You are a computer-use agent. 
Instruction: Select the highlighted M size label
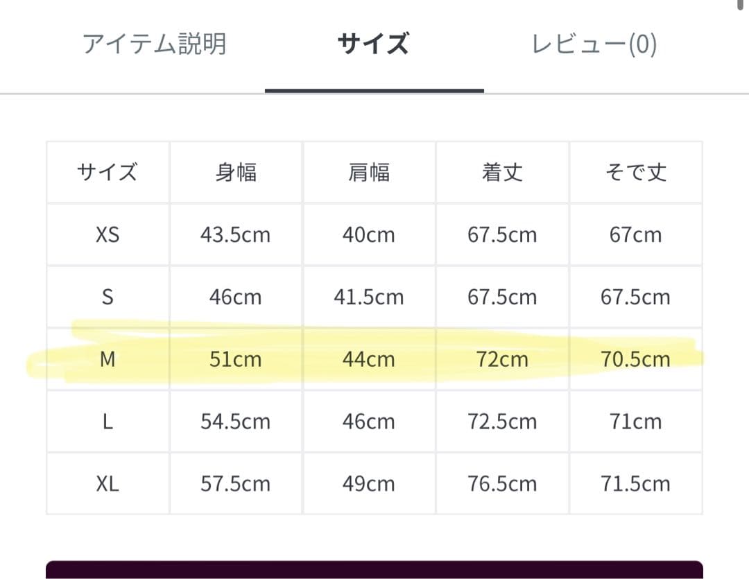(x=107, y=359)
